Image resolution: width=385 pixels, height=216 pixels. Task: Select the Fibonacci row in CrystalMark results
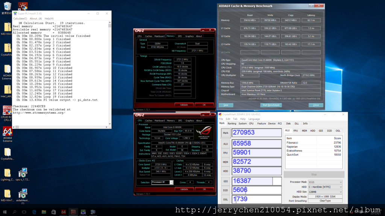pos(314,143)
